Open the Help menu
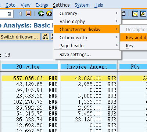 tap(99, 5)
